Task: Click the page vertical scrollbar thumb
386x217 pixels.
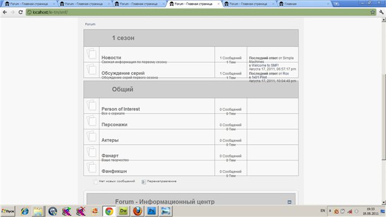Action: 384,117
